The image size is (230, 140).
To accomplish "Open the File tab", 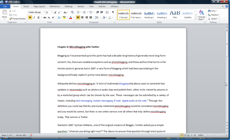I will coord(5,6).
